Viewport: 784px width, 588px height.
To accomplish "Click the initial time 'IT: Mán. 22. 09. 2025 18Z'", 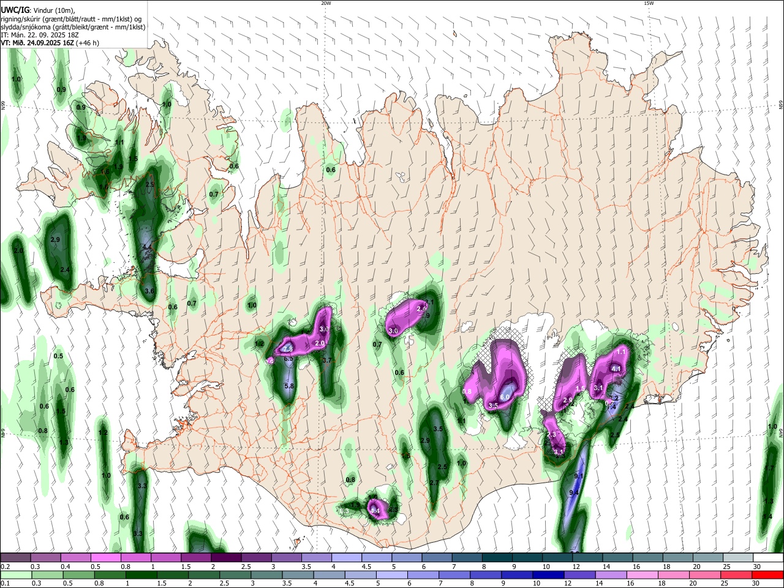I will pos(40,35).
